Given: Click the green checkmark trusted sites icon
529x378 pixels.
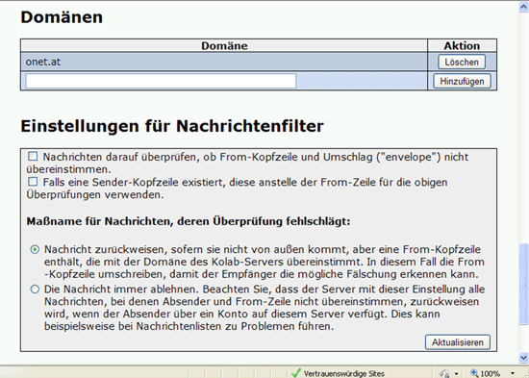Looking at the screenshot, I should click(x=296, y=372).
